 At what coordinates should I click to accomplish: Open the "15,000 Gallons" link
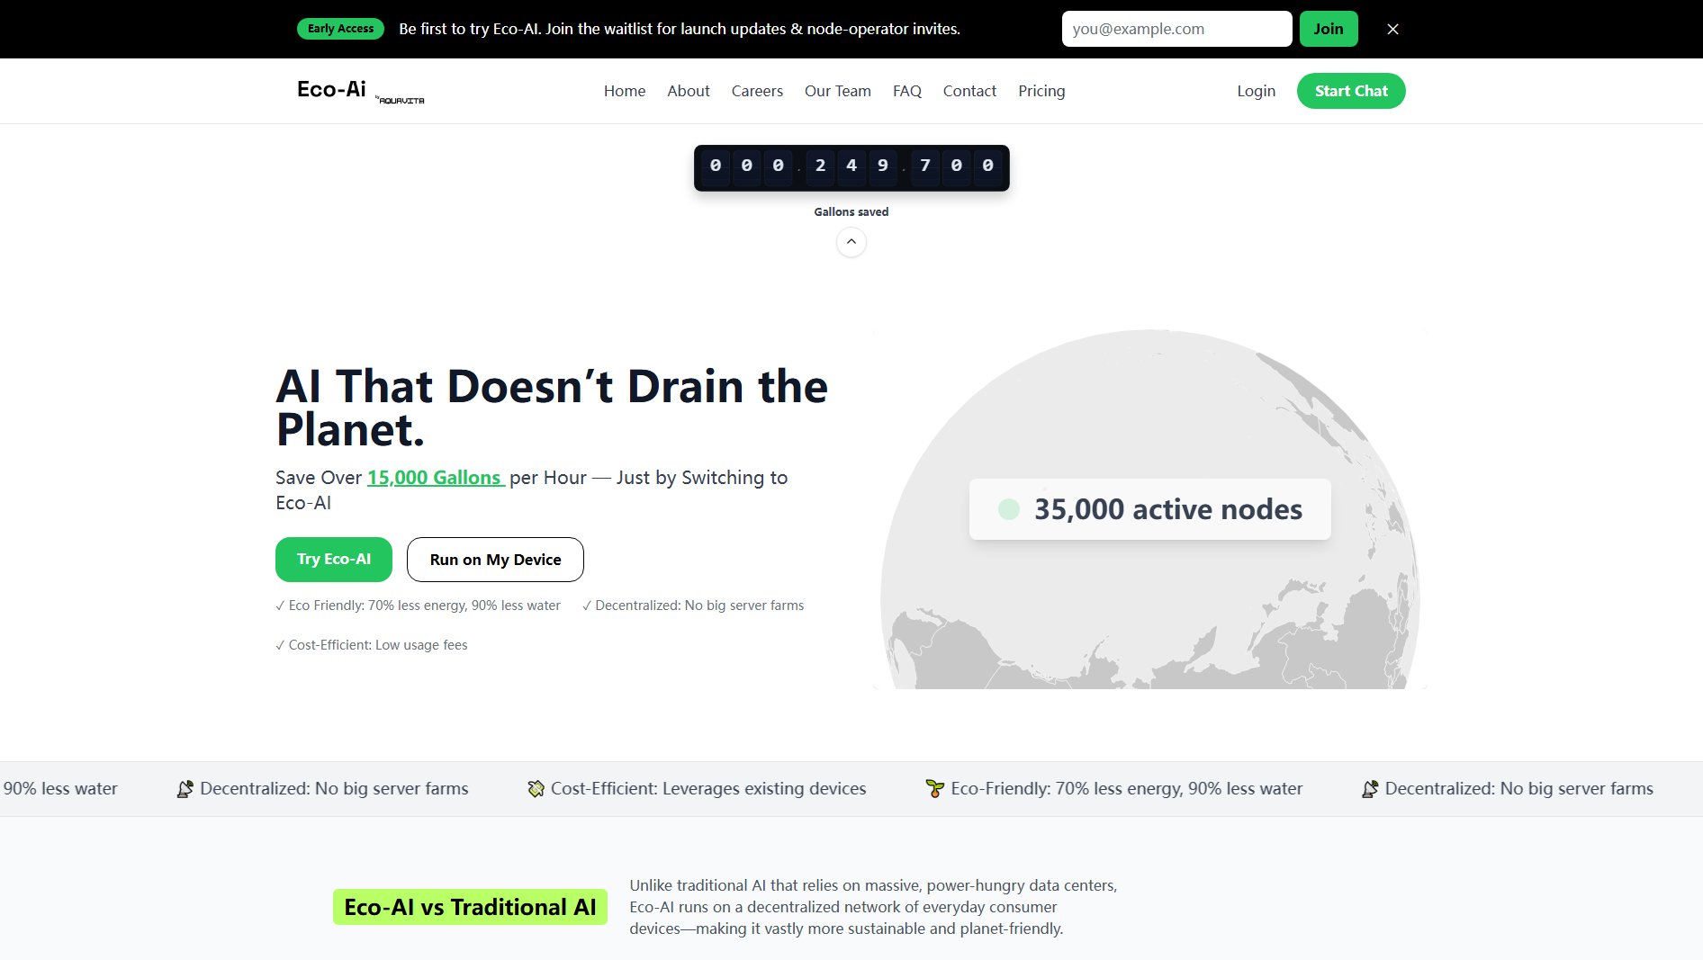[x=435, y=477]
